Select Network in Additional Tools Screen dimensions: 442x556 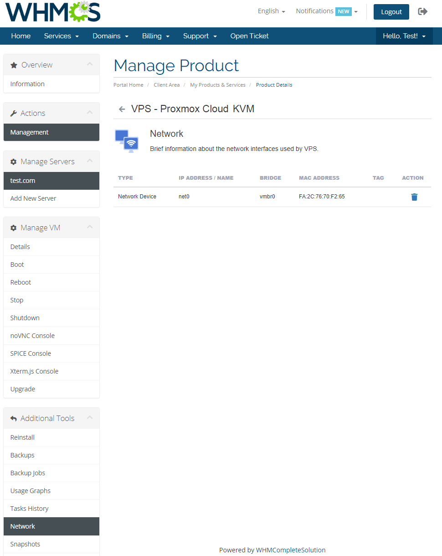51,526
